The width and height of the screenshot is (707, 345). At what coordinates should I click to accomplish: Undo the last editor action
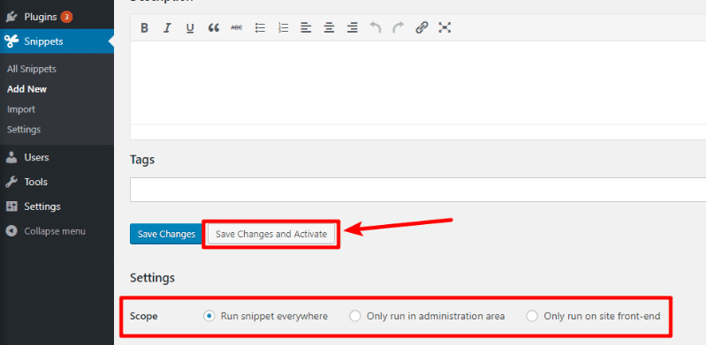pyautogui.click(x=375, y=28)
